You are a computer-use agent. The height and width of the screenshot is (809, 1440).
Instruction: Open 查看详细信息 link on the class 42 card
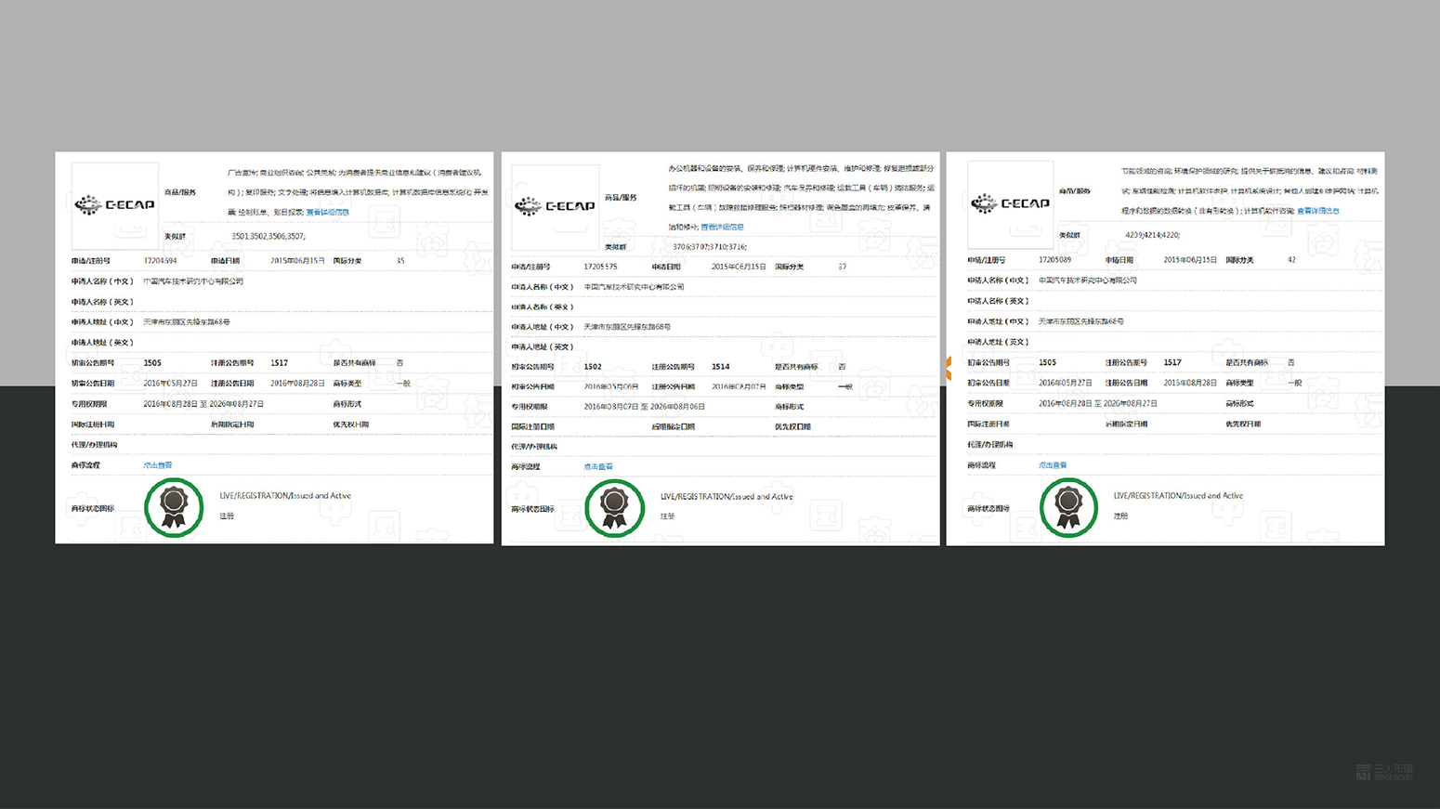[1318, 211]
